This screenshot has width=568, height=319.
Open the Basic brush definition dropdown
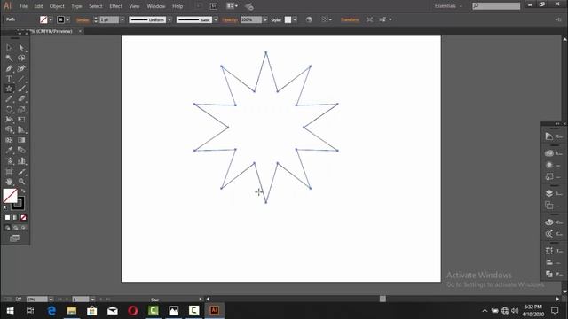[216, 19]
